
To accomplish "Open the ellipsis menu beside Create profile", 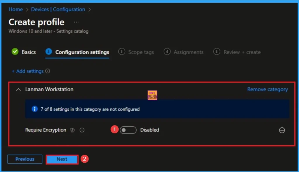I will click(76, 22).
